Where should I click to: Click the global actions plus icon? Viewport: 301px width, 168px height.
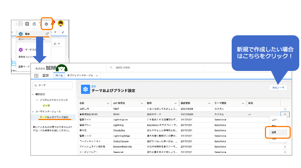click(27, 24)
